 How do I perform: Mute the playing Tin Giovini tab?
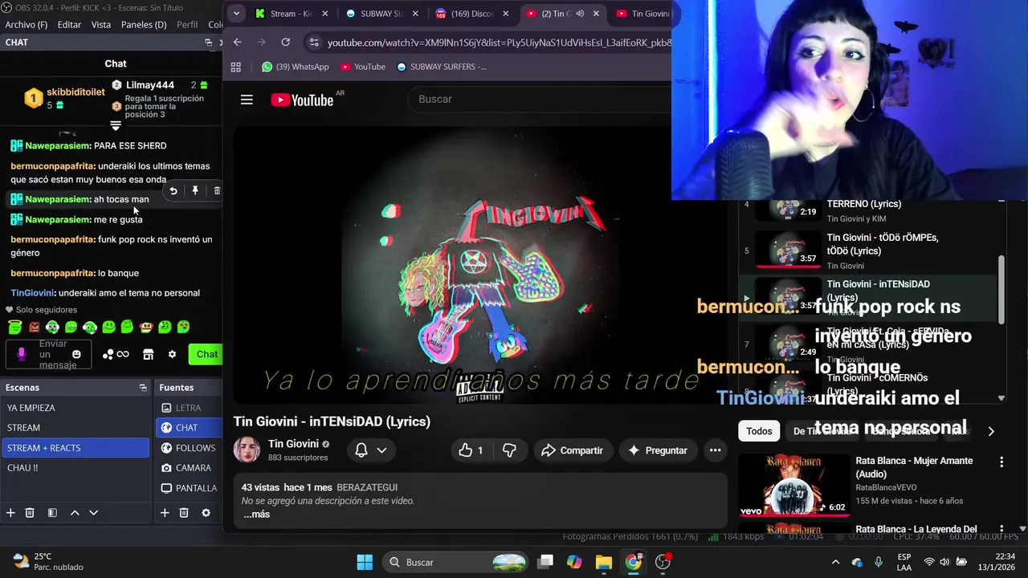click(580, 14)
